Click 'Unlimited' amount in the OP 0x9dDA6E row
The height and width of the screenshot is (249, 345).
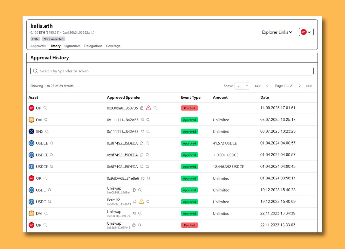click(x=221, y=178)
